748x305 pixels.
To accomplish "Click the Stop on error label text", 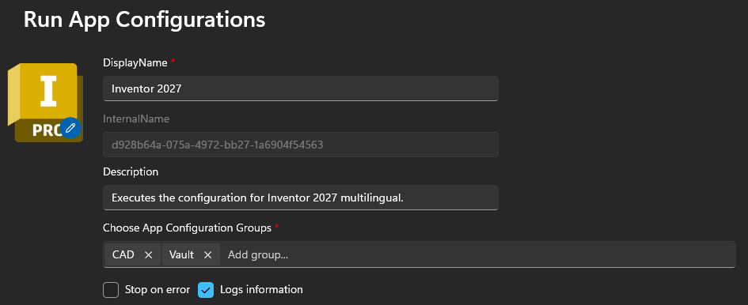I will (x=158, y=289).
